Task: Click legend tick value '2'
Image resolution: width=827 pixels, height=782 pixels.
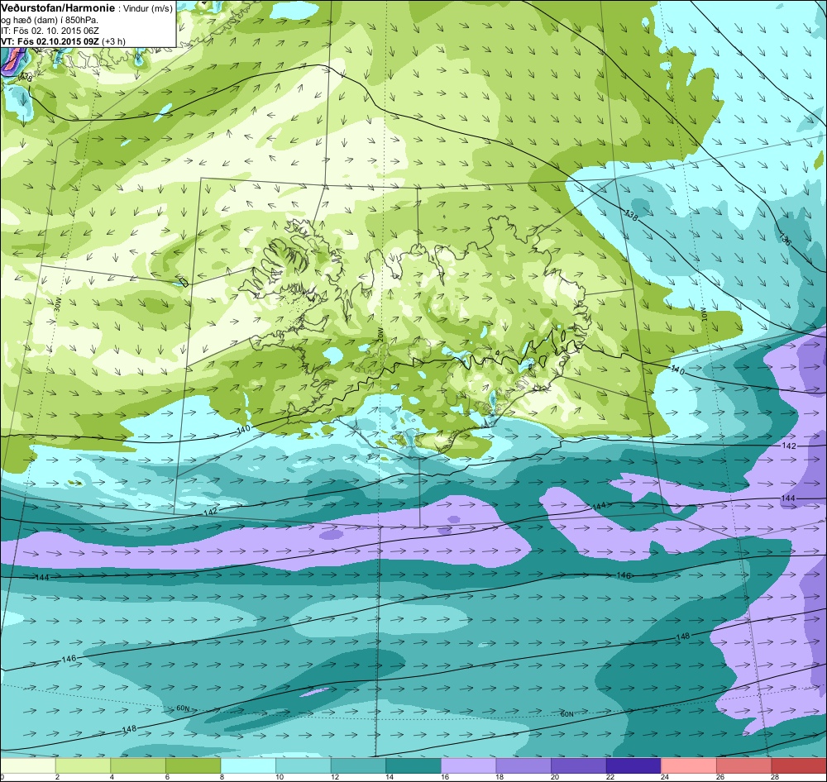Action: tap(58, 777)
